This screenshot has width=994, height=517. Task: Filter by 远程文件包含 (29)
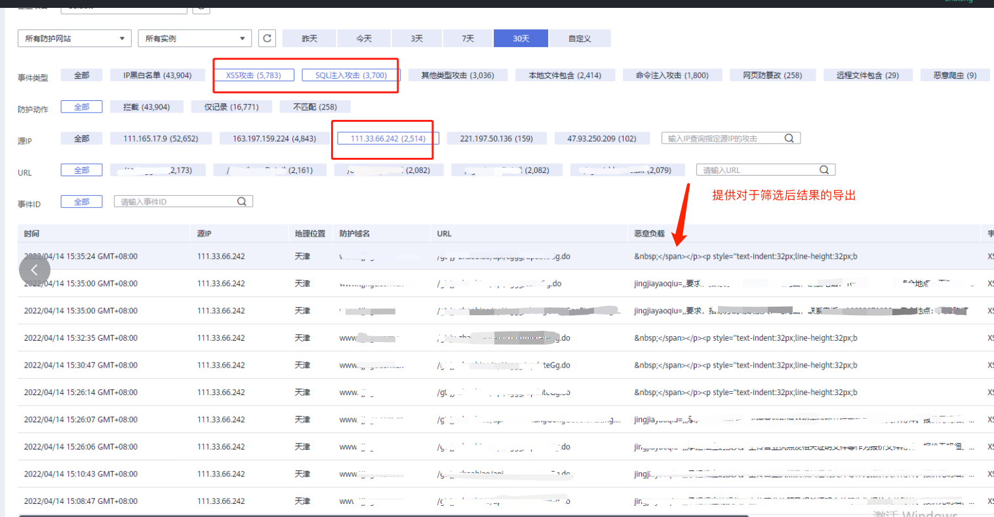[867, 75]
